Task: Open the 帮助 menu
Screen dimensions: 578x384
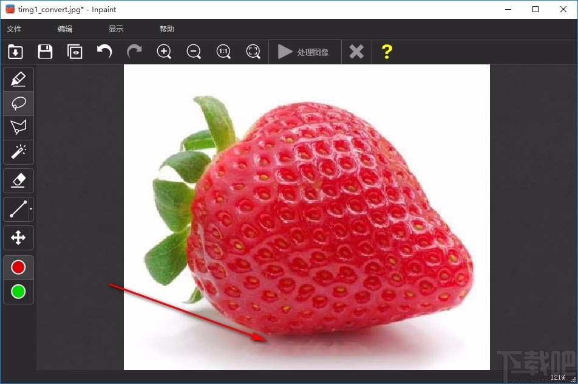Action: coord(166,29)
